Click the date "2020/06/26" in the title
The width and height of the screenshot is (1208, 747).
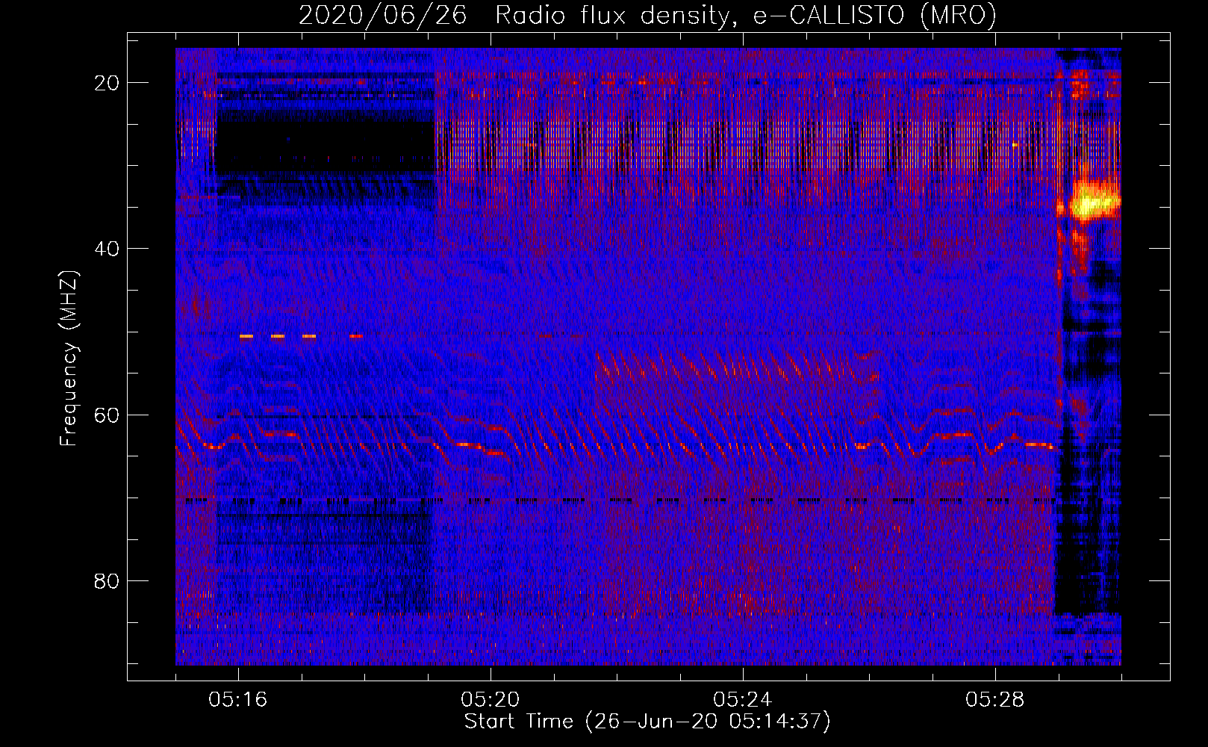(x=383, y=15)
